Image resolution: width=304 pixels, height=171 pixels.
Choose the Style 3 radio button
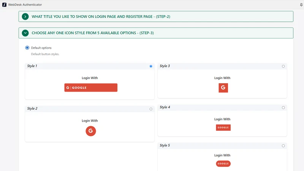coord(283,66)
